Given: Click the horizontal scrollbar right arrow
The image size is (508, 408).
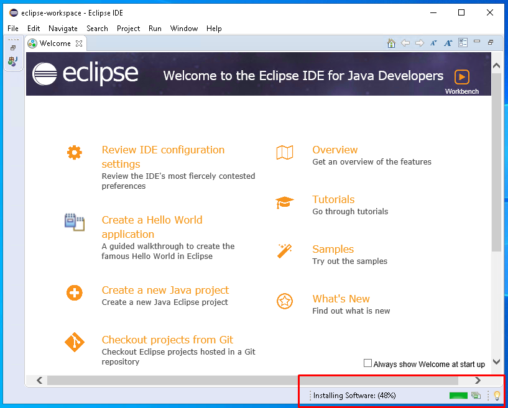Looking at the screenshot, I should point(478,380).
